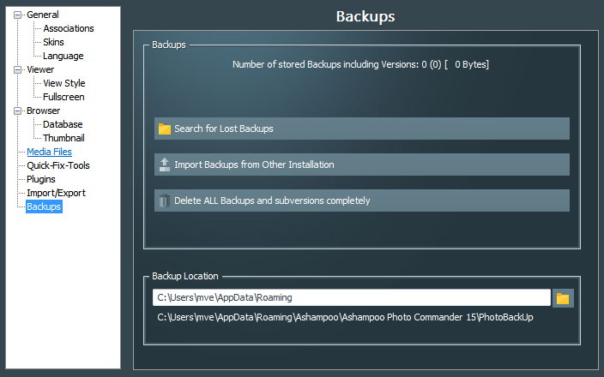Collapse the Browser tree node

point(18,111)
